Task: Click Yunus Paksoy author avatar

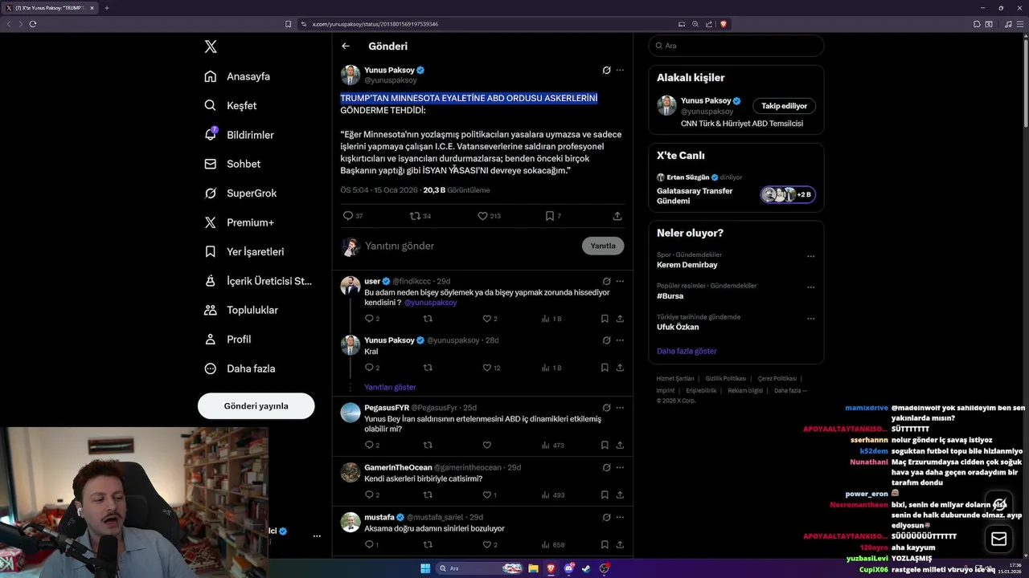Action: [x=351, y=75]
